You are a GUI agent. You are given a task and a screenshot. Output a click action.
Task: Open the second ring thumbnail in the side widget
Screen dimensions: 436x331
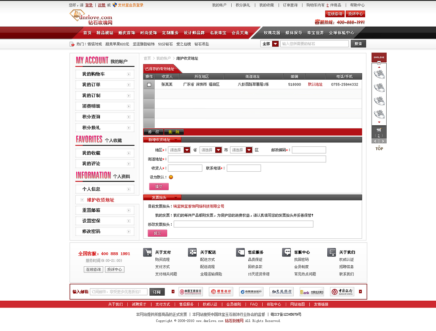pyautogui.click(x=379, y=88)
